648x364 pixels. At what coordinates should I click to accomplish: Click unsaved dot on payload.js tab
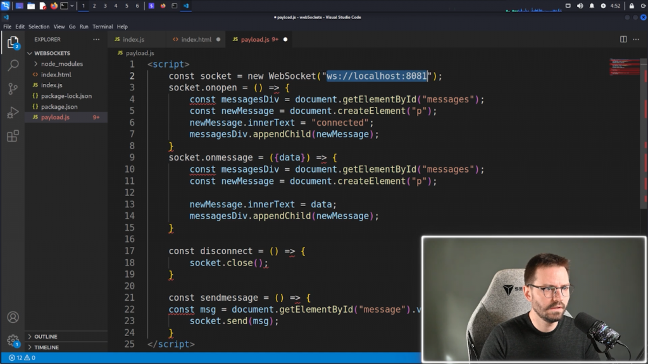[x=285, y=40]
